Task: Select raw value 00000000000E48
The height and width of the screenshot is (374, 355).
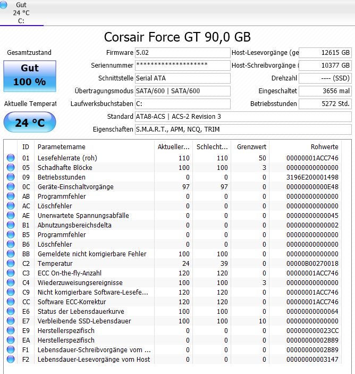Action: click(312, 187)
